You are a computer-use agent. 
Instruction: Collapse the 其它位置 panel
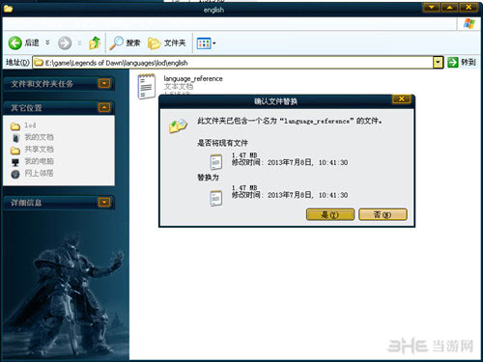[x=104, y=107]
